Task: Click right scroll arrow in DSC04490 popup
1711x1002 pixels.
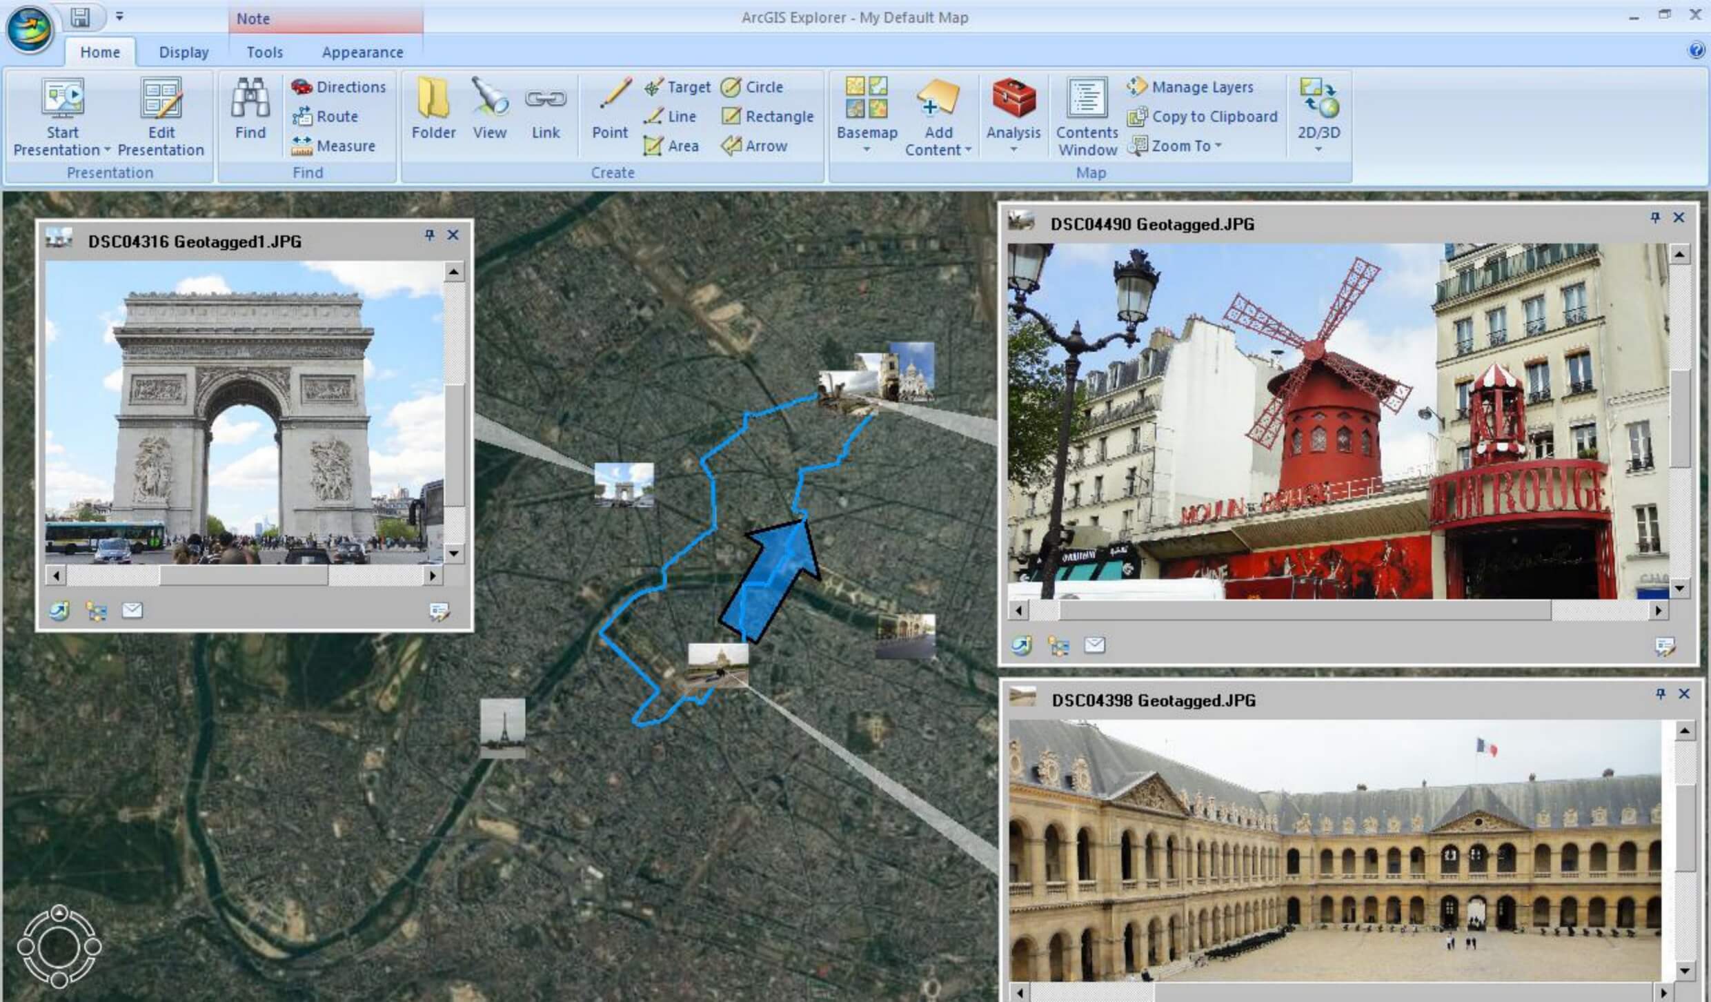Action: coord(1658,610)
